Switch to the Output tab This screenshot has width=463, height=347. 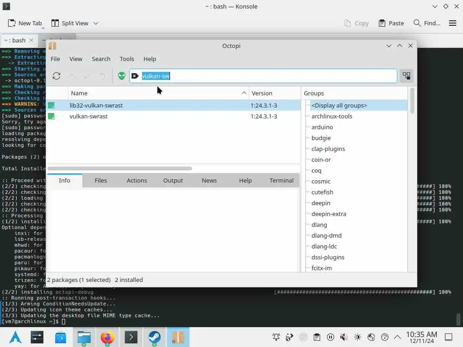pyautogui.click(x=173, y=180)
